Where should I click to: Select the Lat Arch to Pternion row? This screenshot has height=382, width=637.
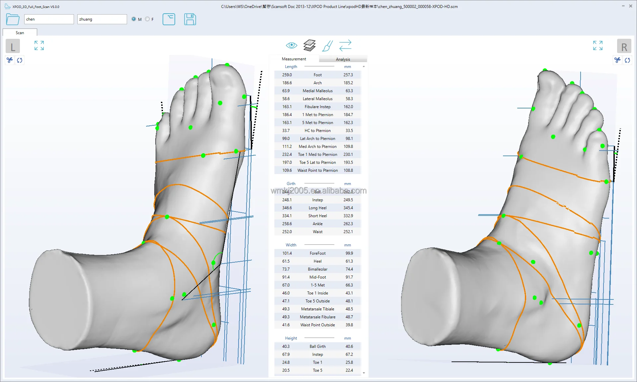point(318,139)
